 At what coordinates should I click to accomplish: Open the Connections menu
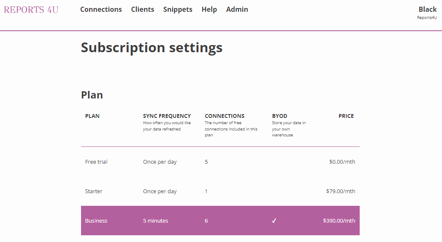(101, 9)
